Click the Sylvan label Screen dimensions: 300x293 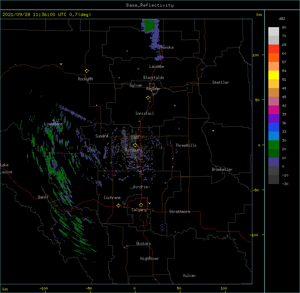(x=136, y=85)
